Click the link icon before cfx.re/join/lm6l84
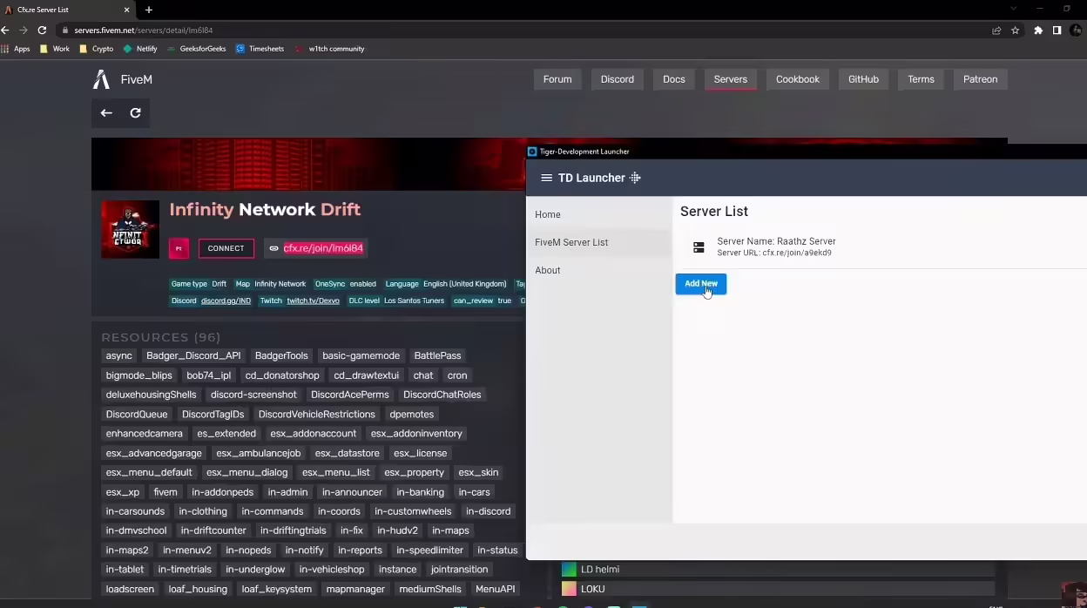The width and height of the screenshot is (1087, 608). 273,248
